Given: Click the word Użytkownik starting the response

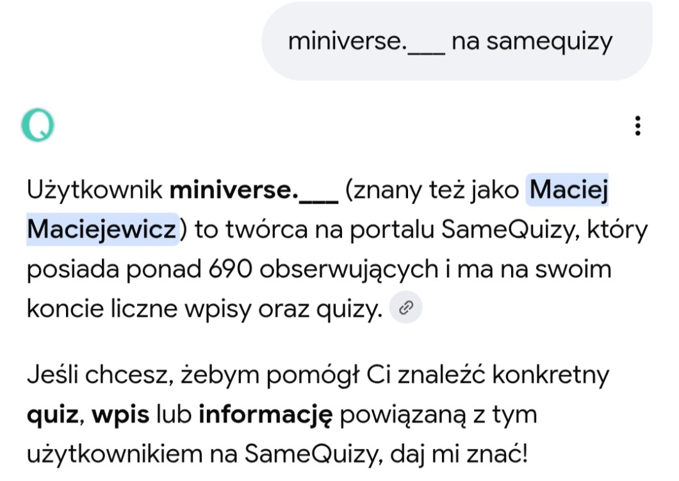Looking at the screenshot, I should 94,190.
